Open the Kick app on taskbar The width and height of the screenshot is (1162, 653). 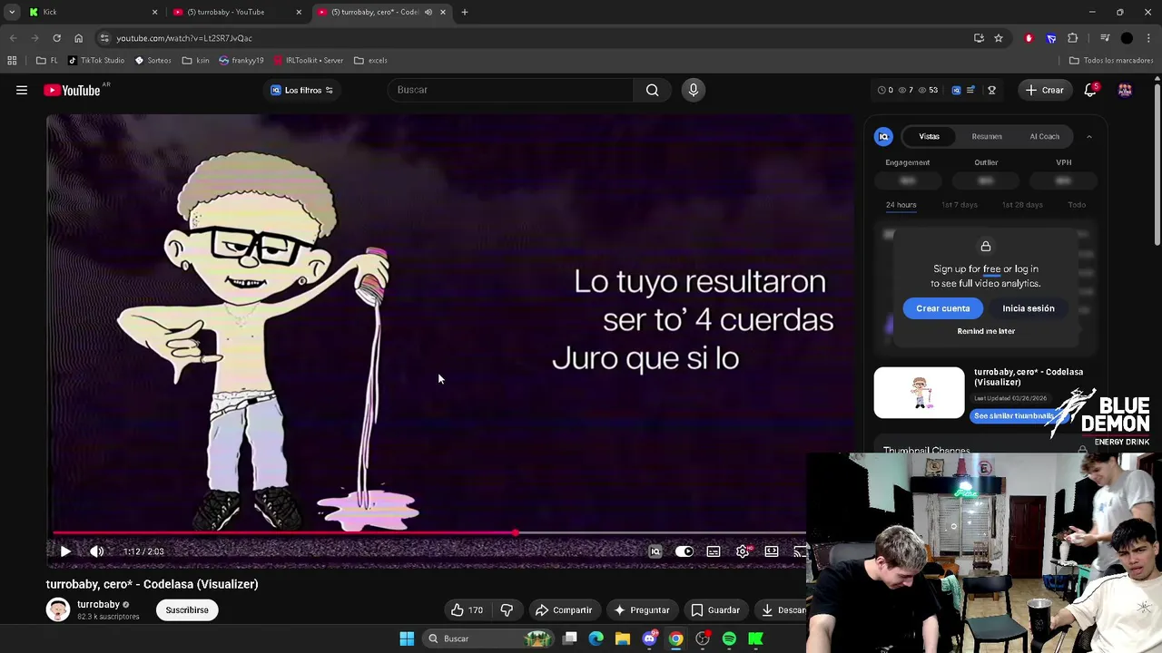pos(755,638)
